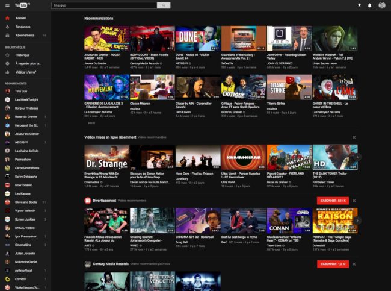The height and width of the screenshot is (291, 391).
Task: Play DUNE Nexus VI video thumbnail
Action: coord(198,38)
